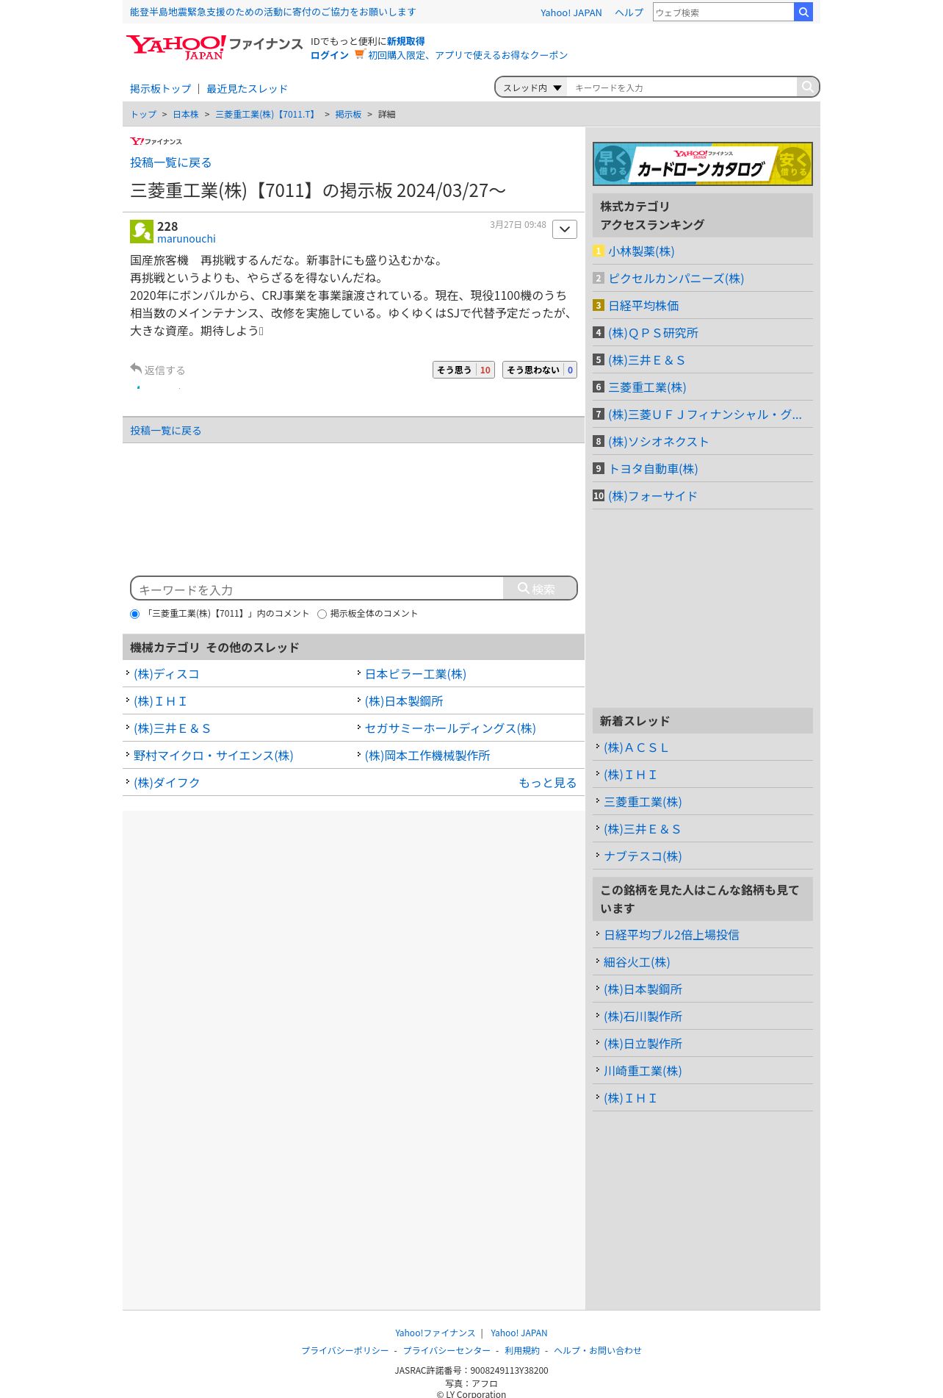Open ranking 2 ピクセルカンパニーズ(株)
This screenshot has height=1398, width=943.
pos(676,279)
